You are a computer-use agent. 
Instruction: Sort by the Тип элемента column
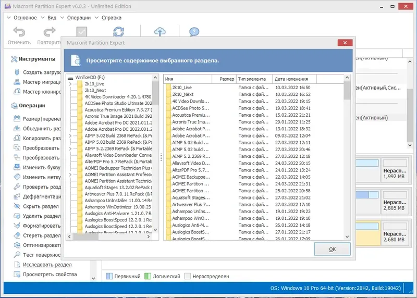click(x=254, y=79)
